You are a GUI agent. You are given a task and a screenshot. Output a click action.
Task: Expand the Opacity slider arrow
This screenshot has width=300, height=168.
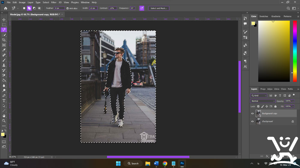coord(293,101)
